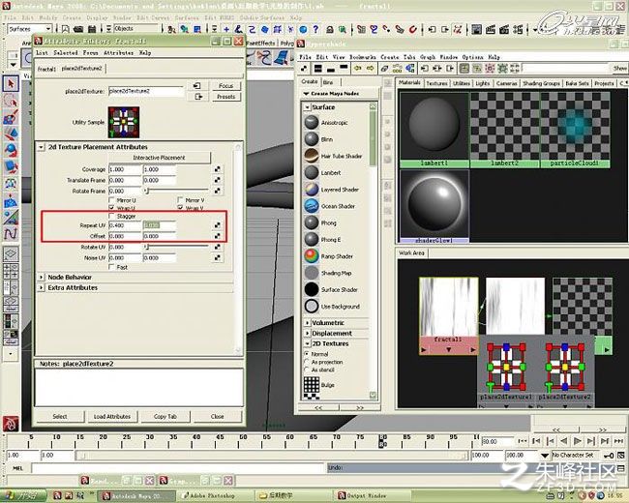Toggle the Wrap U checkbox
This screenshot has width=629, height=503.
coord(112,208)
